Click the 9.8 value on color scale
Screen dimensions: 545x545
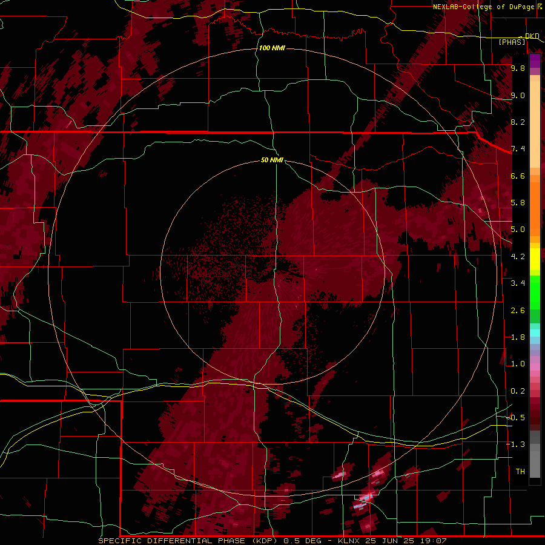[518, 68]
